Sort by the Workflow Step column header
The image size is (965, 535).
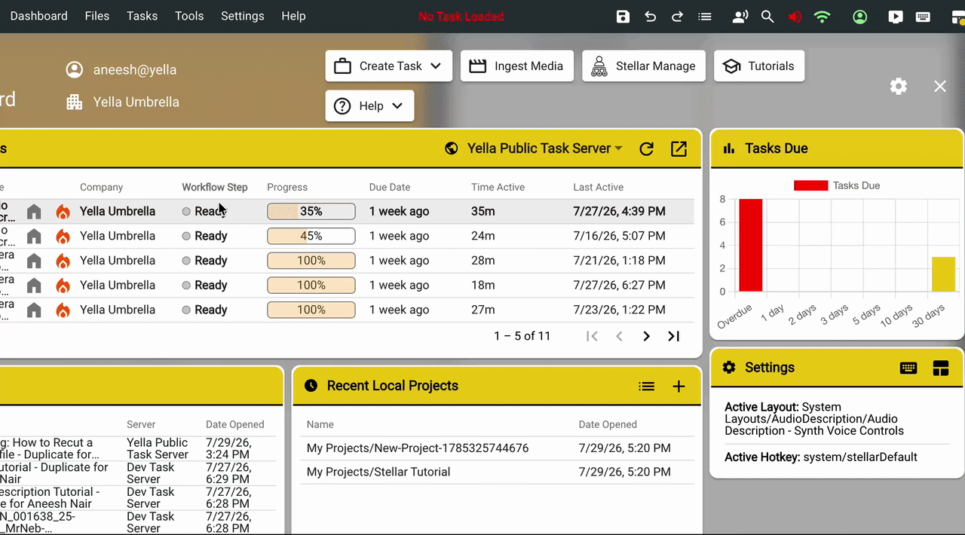[x=215, y=187]
